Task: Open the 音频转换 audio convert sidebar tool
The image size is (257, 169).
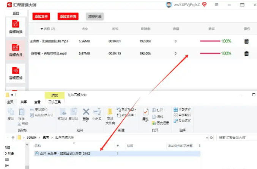Action: [16, 26]
